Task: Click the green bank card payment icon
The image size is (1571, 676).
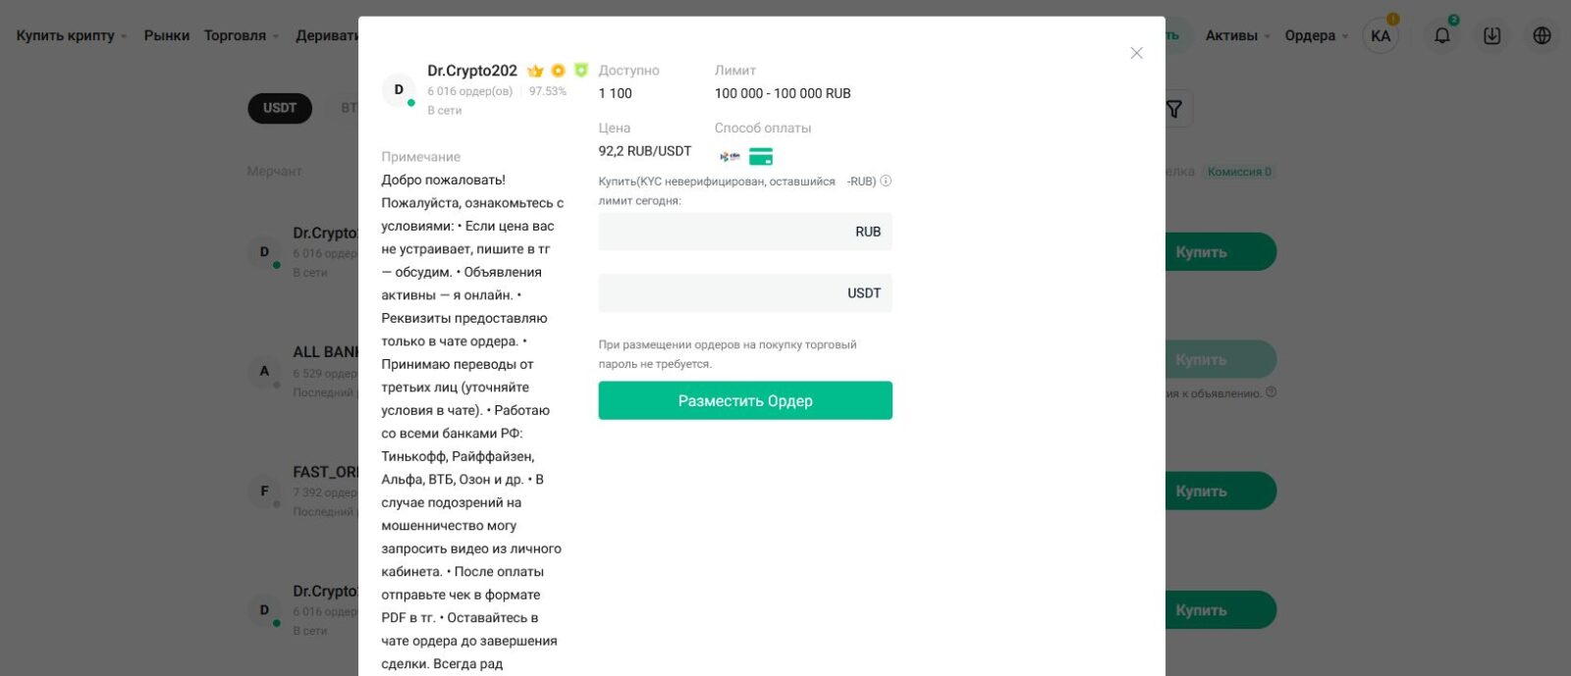Action: [x=761, y=157]
